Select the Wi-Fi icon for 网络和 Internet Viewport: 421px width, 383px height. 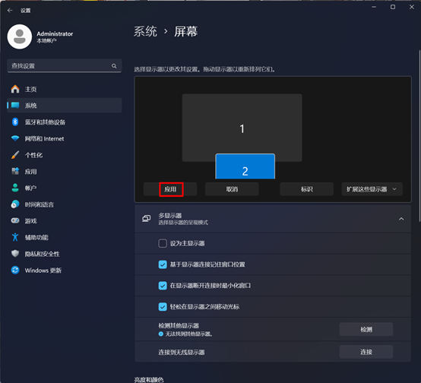pos(15,138)
